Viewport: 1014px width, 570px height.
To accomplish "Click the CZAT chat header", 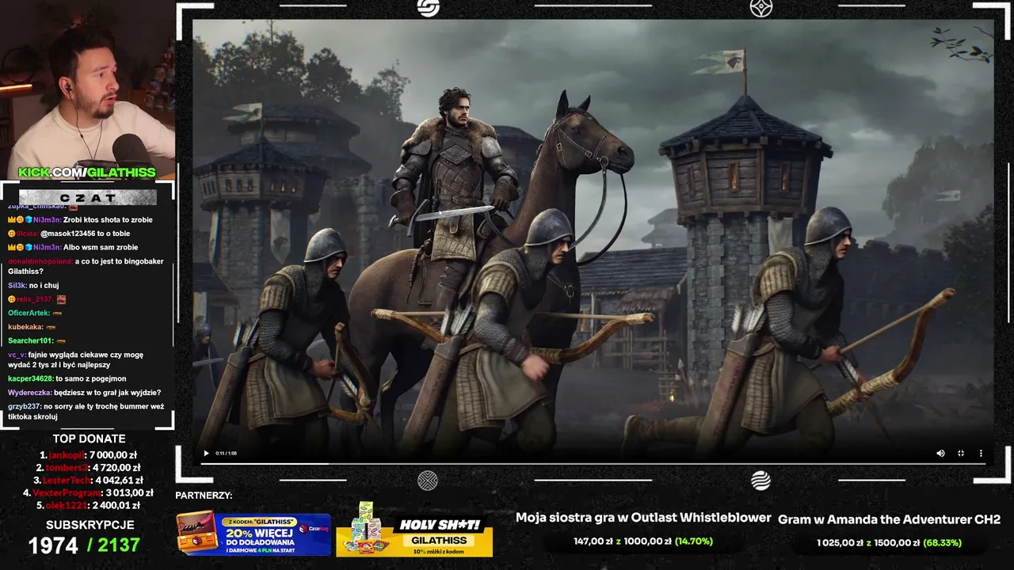I will (87, 197).
